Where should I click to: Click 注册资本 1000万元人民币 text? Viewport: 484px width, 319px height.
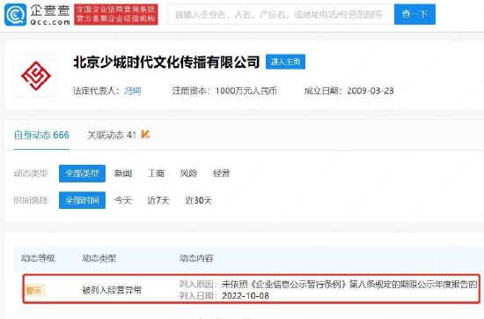pyautogui.click(x=224, y=91)
